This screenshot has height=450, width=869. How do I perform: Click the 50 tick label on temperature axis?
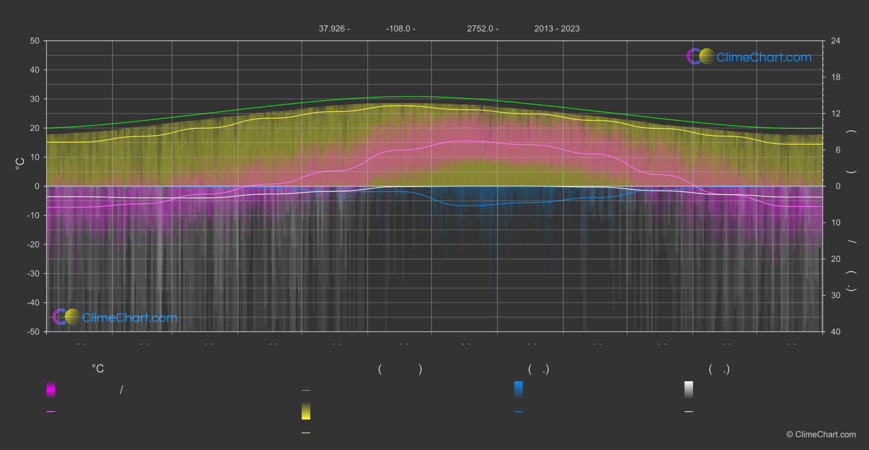point(35,41)
